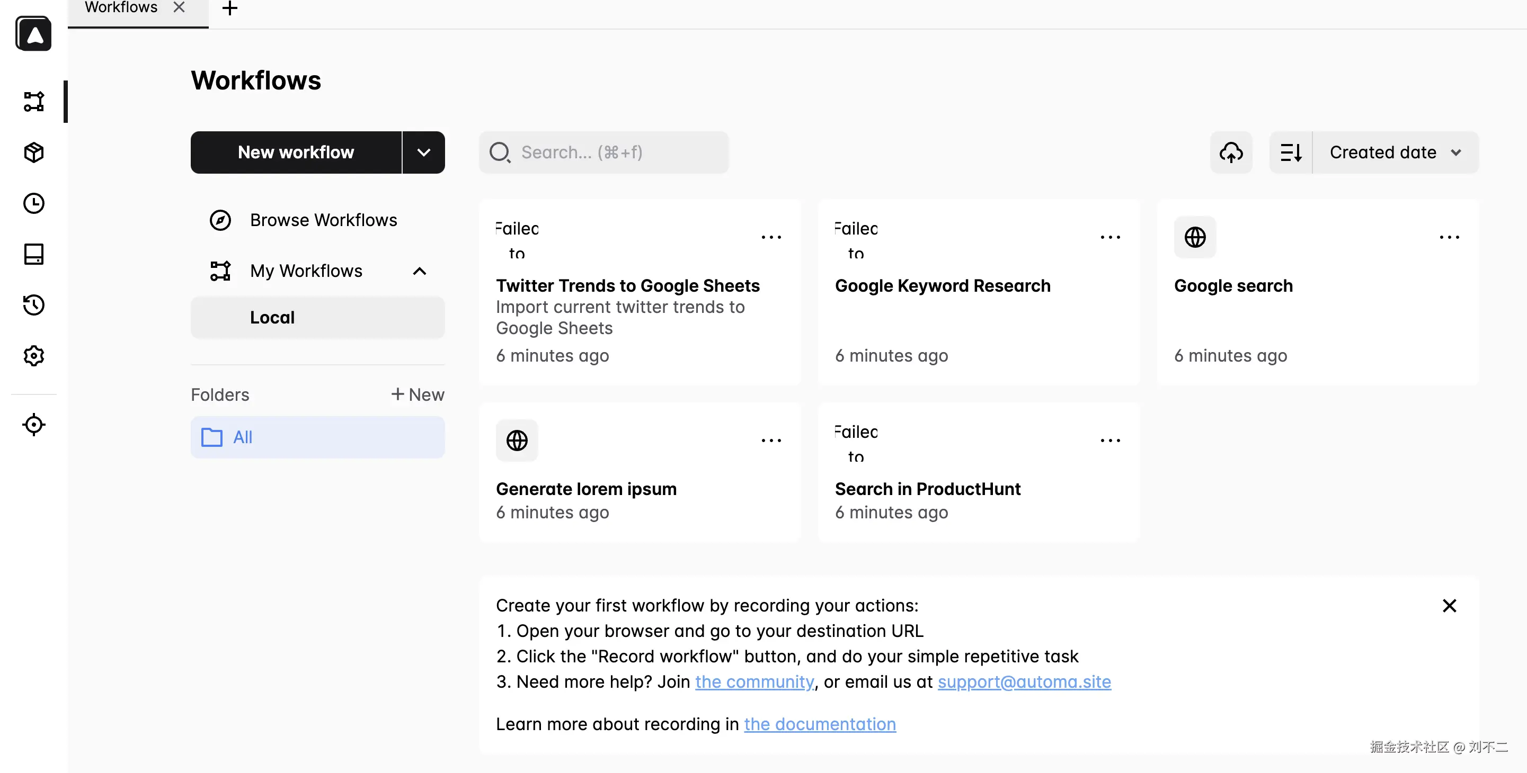The width and height of the screenshot is (1527, 773).
Task: Open the packages cube icon in sidebar
Action: point(34,152)
